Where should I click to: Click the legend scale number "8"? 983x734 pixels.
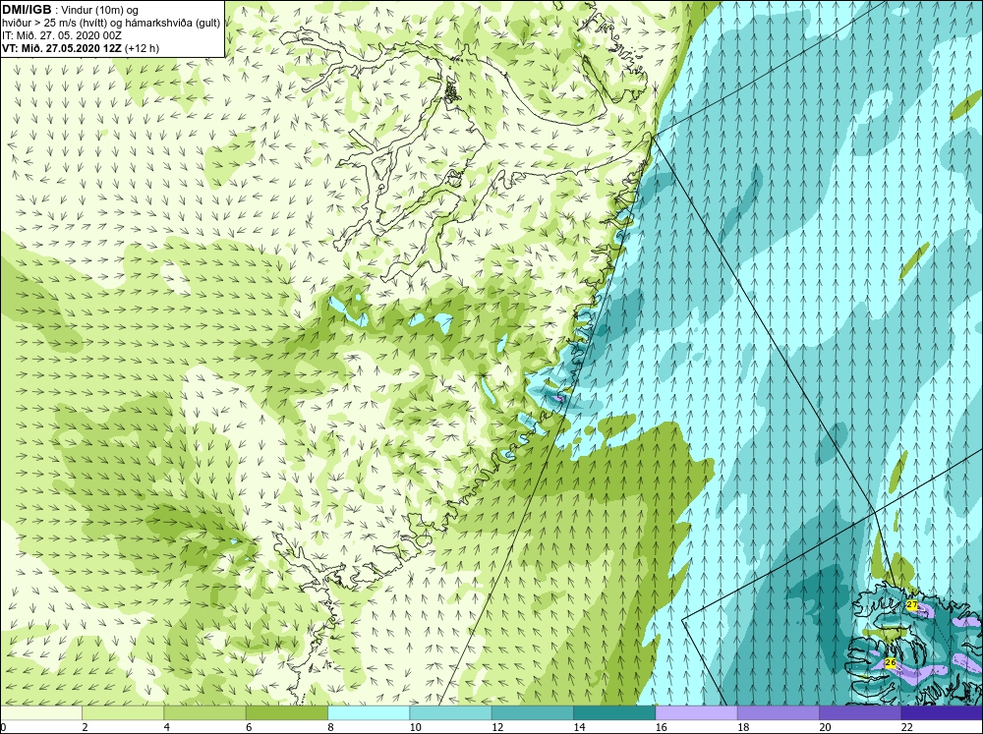coord(330,727)
